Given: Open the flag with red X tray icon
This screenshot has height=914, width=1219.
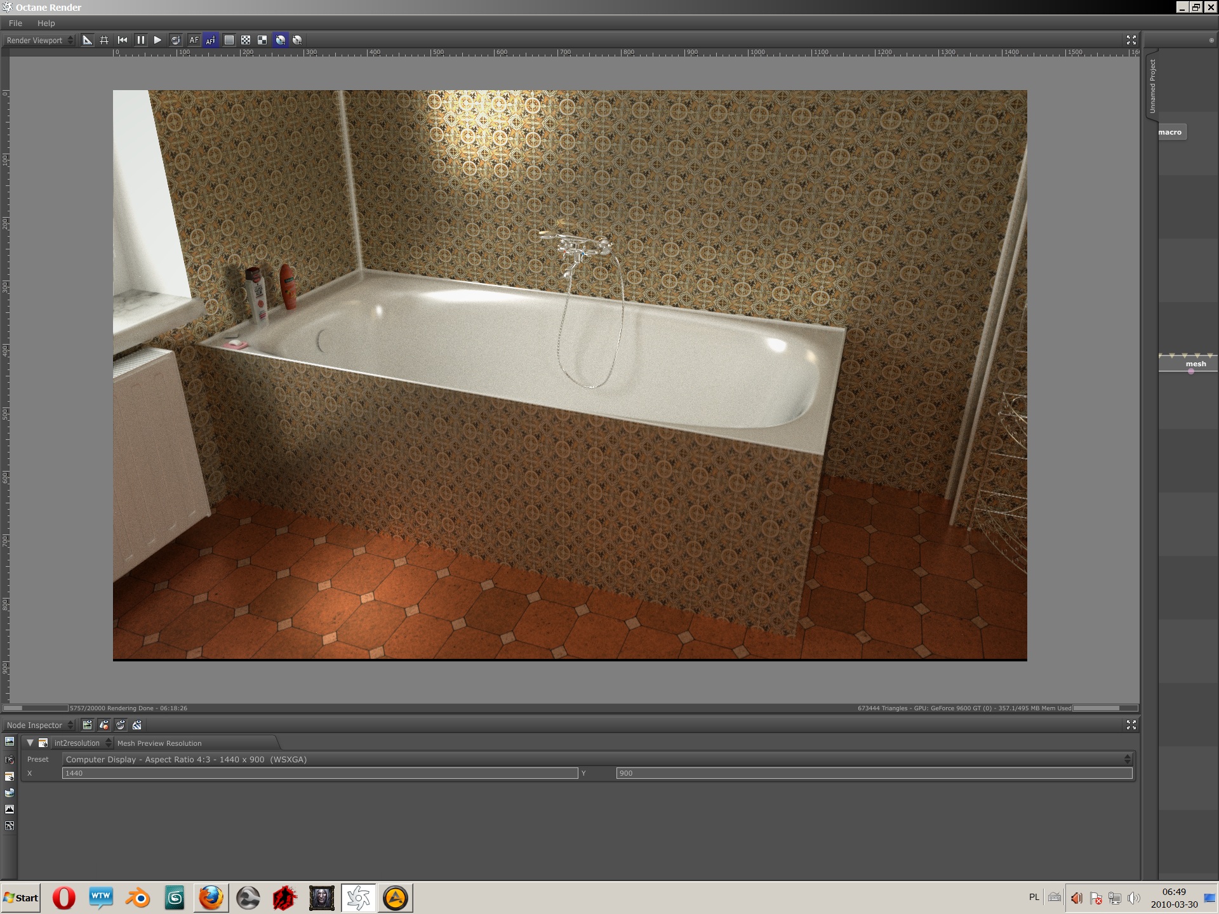Looking at the screenshot, I should (1096, 897).
